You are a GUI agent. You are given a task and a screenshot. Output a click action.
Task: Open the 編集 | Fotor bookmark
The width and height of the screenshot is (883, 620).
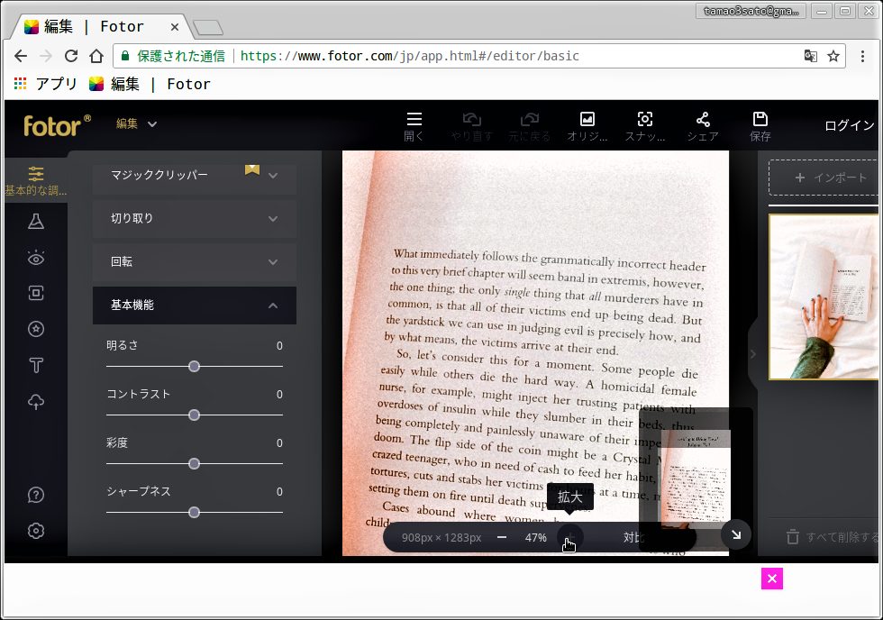(150, 84)
